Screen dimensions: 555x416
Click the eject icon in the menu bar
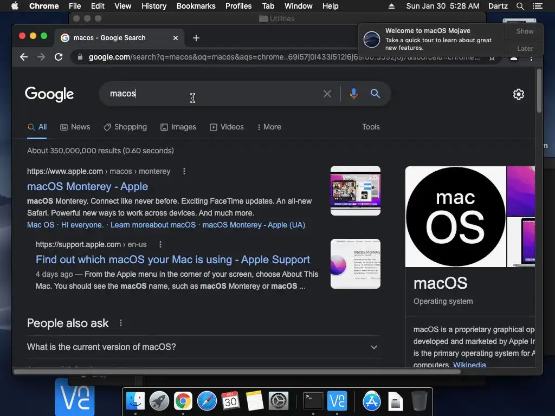391,6
